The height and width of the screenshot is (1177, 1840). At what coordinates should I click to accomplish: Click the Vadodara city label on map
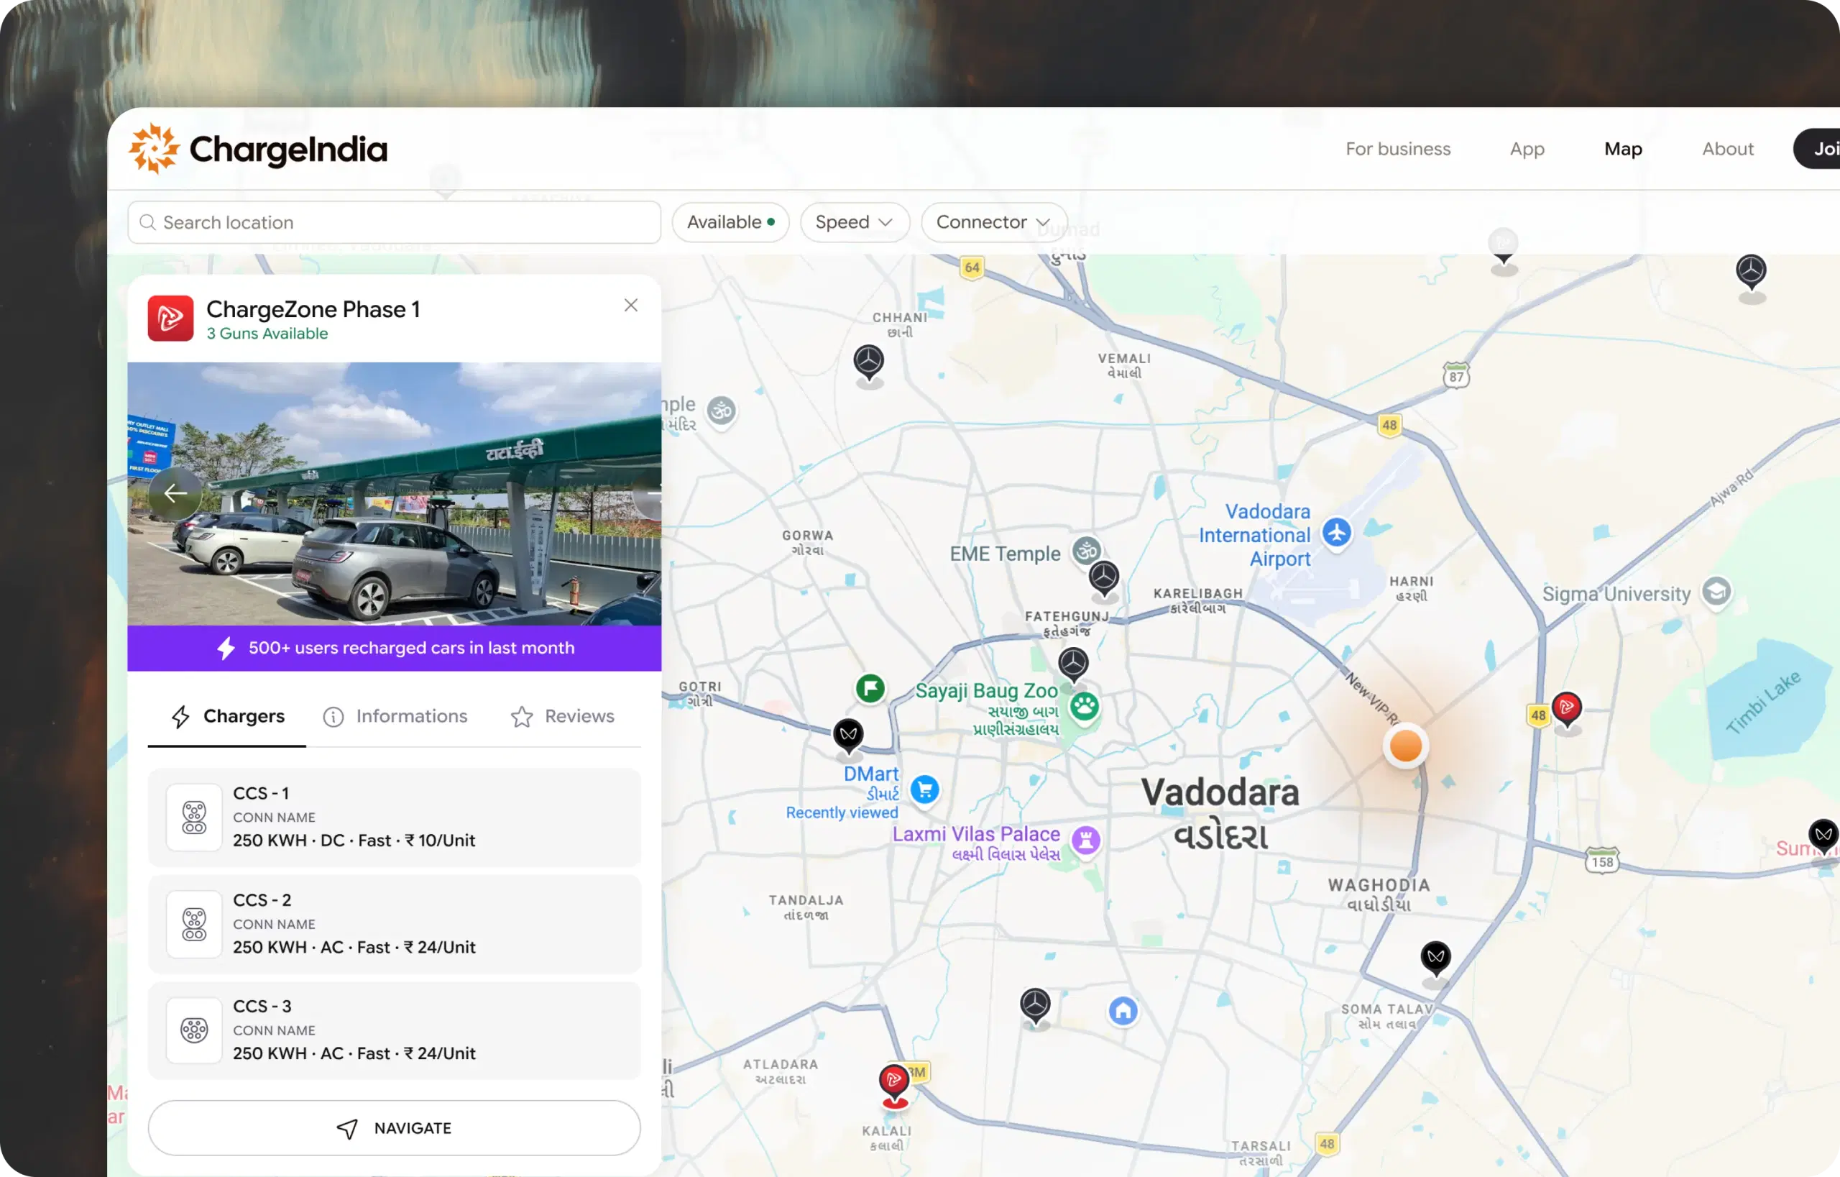pos(1220,793)
